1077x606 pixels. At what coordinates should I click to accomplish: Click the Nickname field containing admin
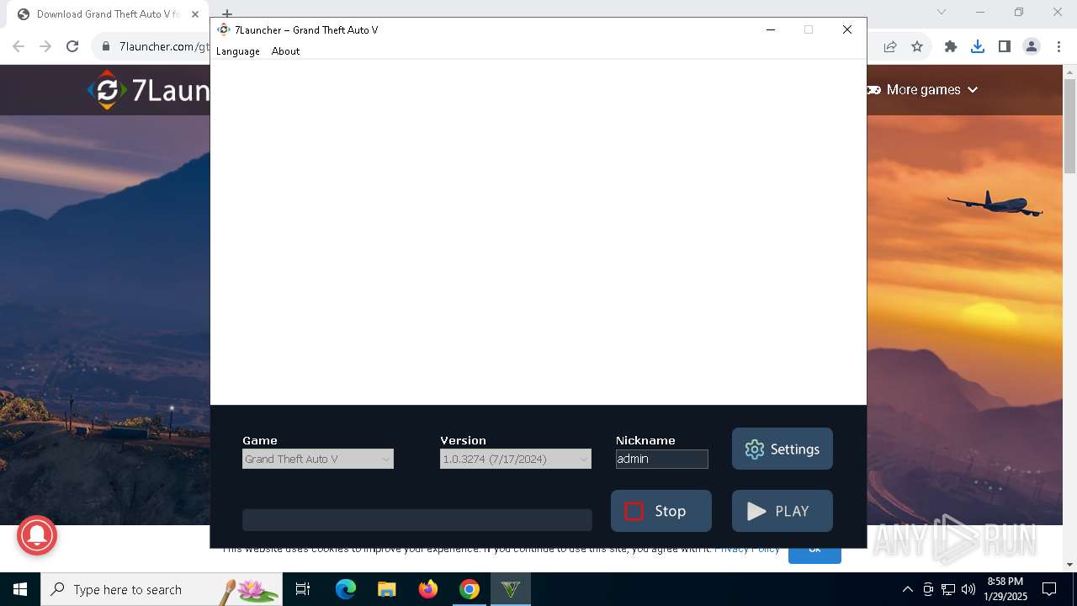pyautogui.click(x=661, y=459)
